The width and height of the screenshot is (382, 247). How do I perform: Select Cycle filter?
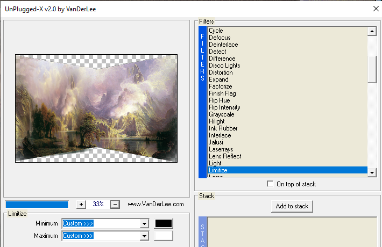(x=287, y=31)
